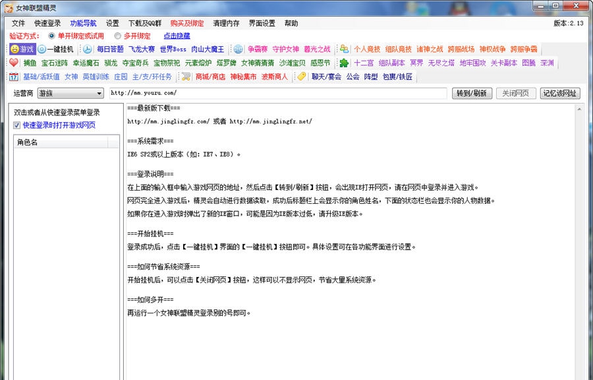This screenshot has width=593, height=380.
Task: Open the 运营商 operator dropdown
Action: tap(69, 93)
